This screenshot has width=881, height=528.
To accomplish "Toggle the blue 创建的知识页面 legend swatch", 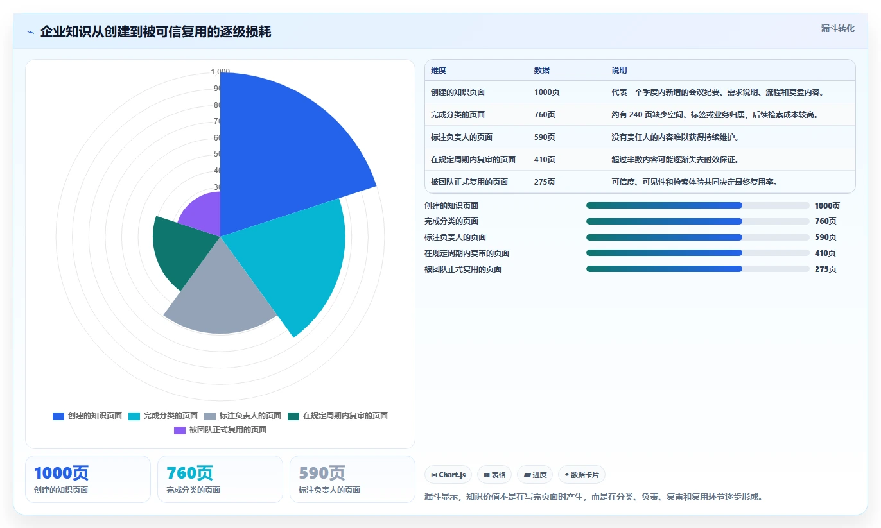I will pos(58,416).
